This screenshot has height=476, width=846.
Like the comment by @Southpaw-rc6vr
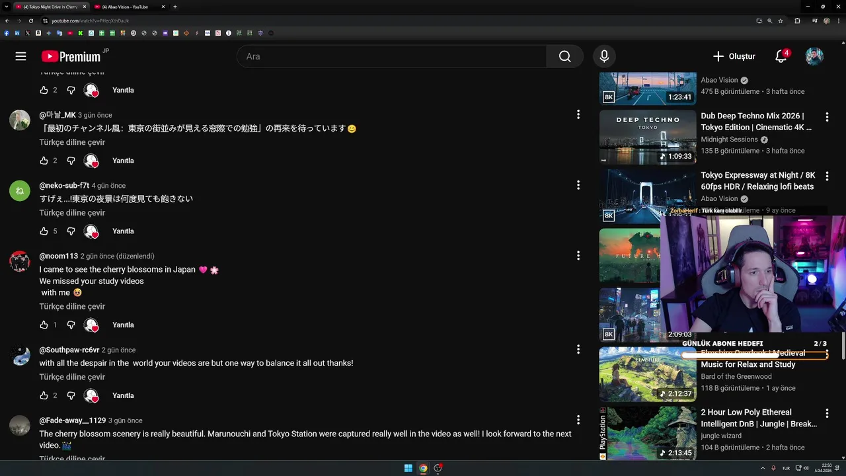44,395
